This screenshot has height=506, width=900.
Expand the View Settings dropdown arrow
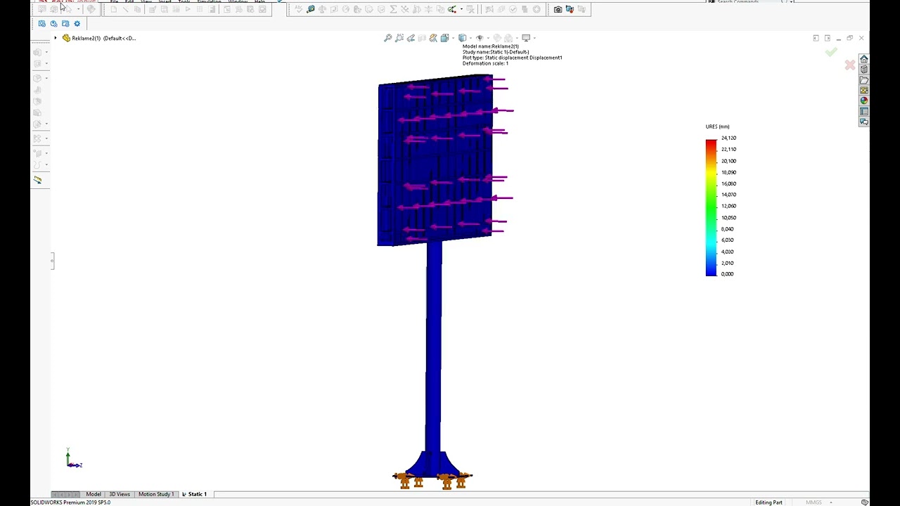click(534, 38)
